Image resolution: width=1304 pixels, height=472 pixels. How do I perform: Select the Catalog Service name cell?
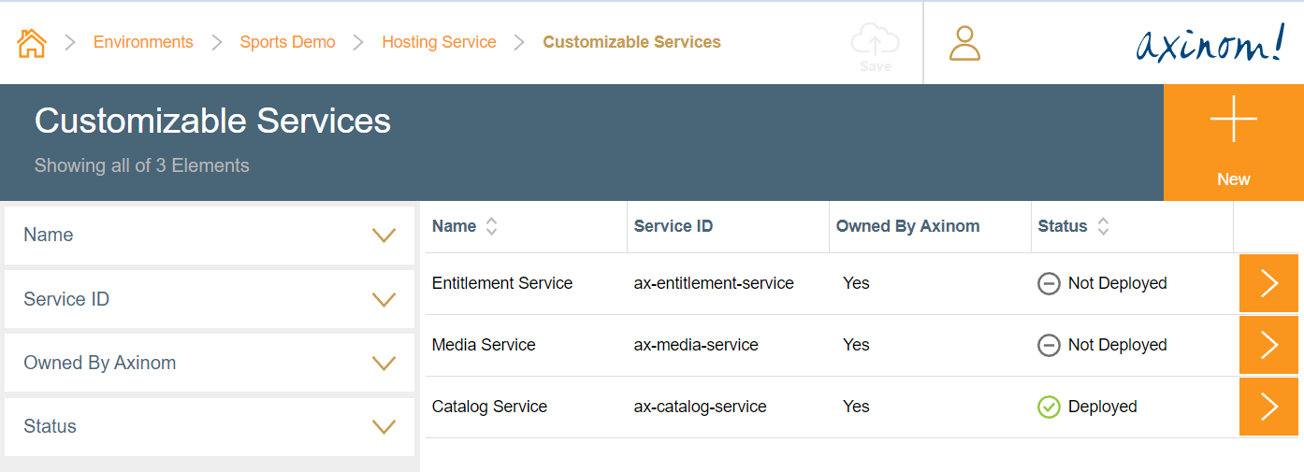(489, 407)
